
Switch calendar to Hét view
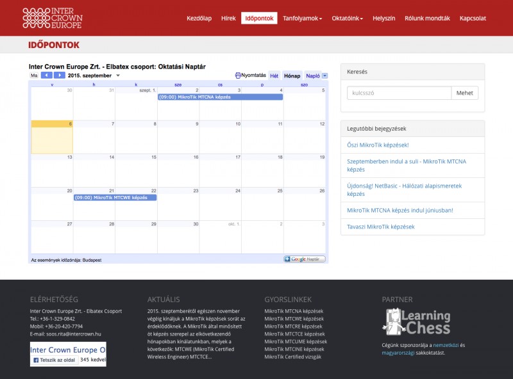point(274,76)
